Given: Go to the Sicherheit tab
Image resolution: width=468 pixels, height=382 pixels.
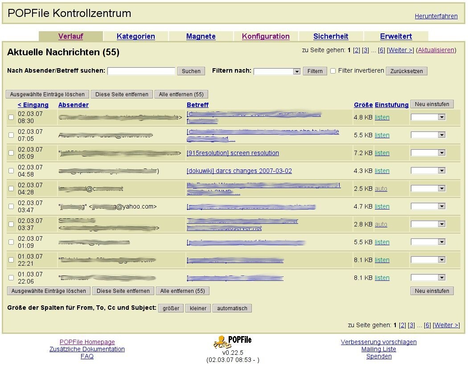Looking at the screenshot, I should [331, 37].
